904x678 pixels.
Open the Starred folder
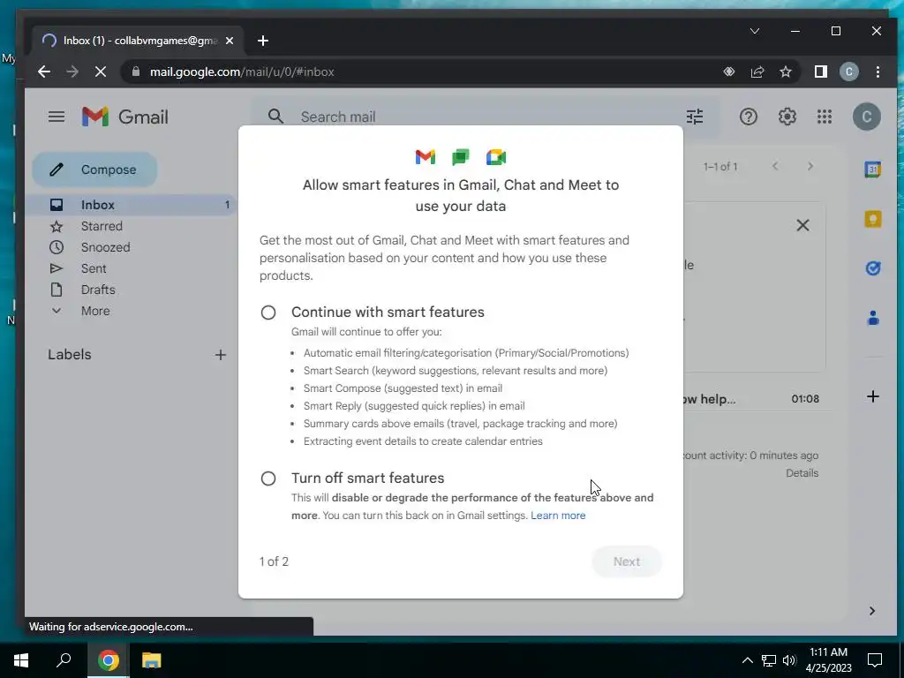[x=130, y=226]
